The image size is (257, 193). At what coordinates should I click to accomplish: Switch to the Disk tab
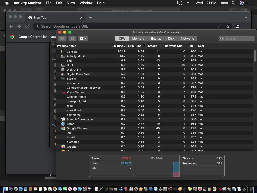(171, 38)
